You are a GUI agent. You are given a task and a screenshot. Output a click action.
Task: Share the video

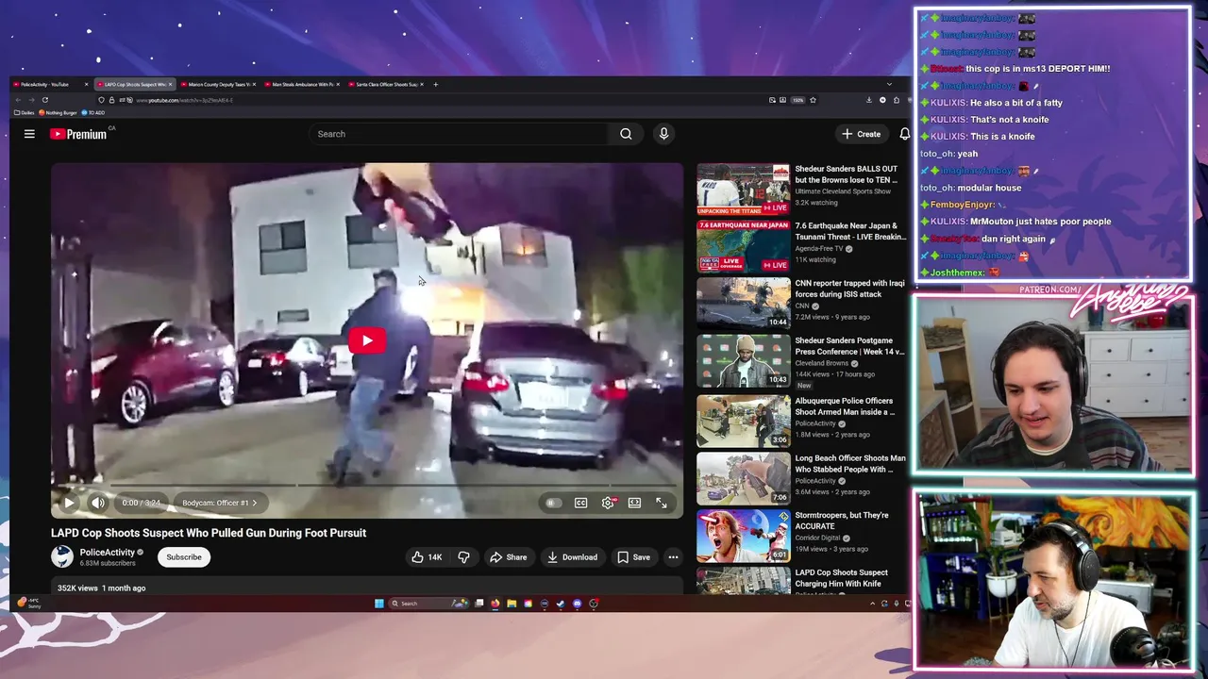point(508,557)
